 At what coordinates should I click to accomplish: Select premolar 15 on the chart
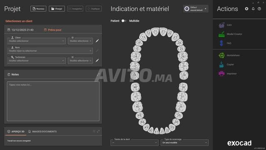(x=137, y=49)
